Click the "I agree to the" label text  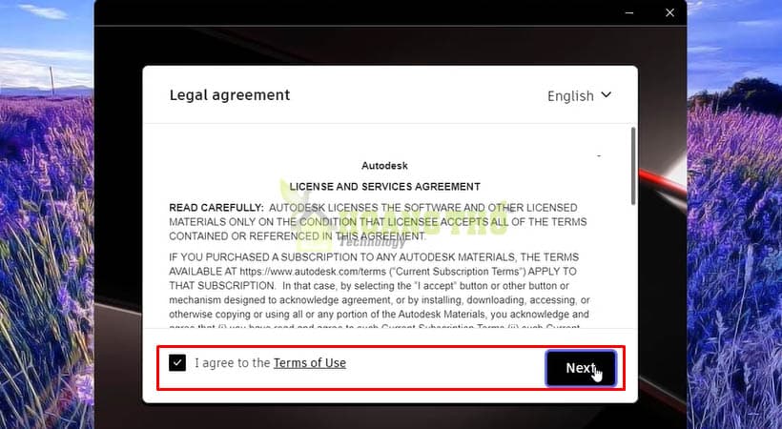[x=233, y=362]
